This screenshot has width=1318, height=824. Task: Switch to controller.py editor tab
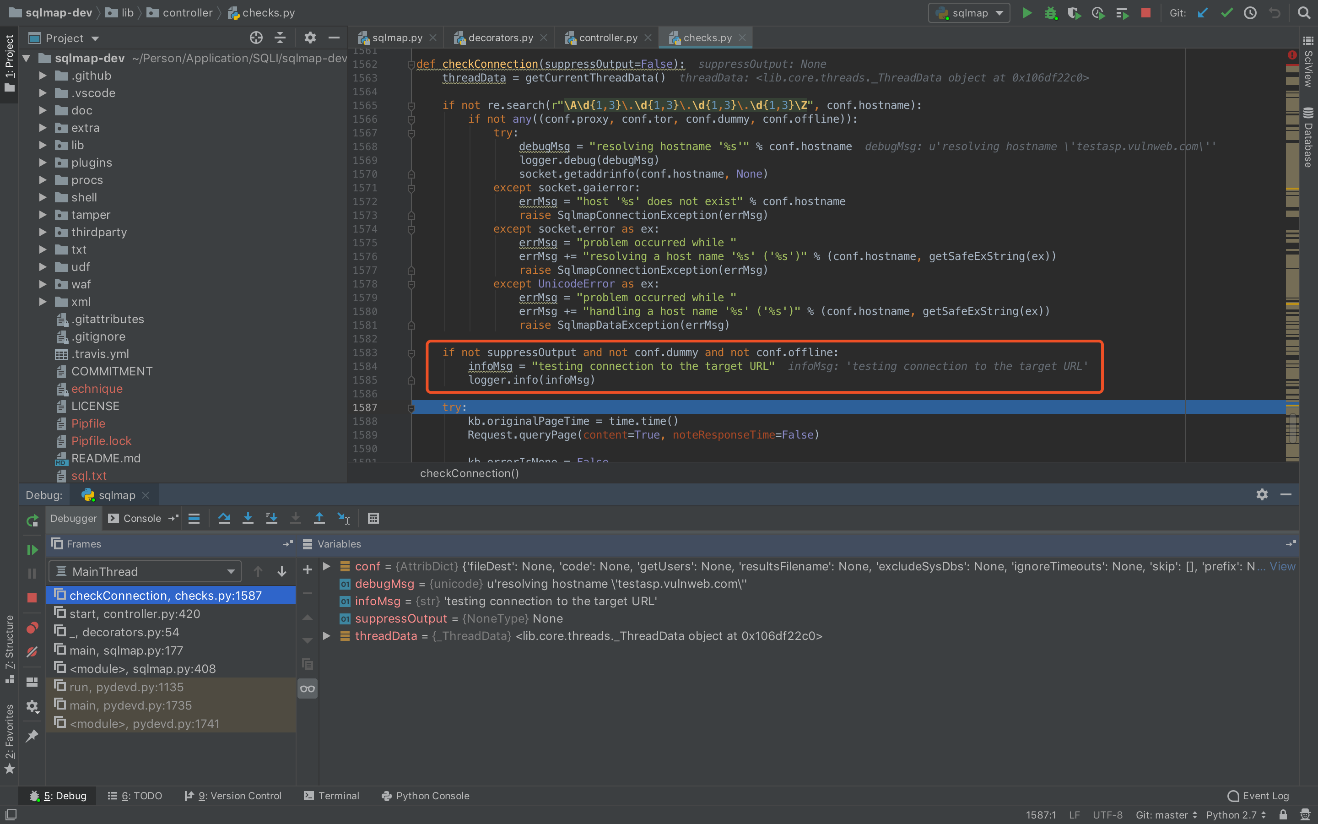pos(607,38)
